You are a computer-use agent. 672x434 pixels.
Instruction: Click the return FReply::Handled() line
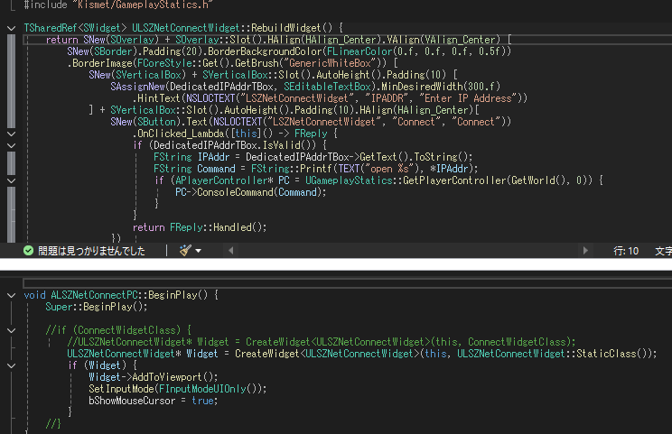(x=200, y=227)
